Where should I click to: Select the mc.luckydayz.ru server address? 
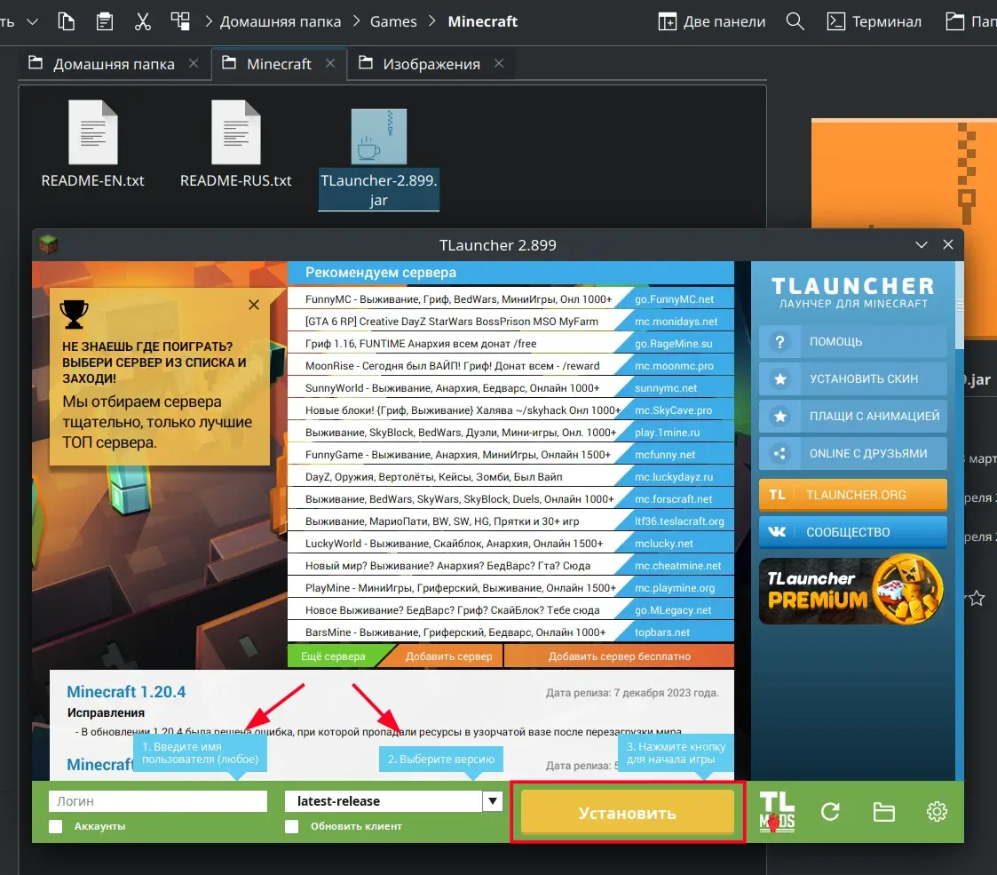point(674,477)
